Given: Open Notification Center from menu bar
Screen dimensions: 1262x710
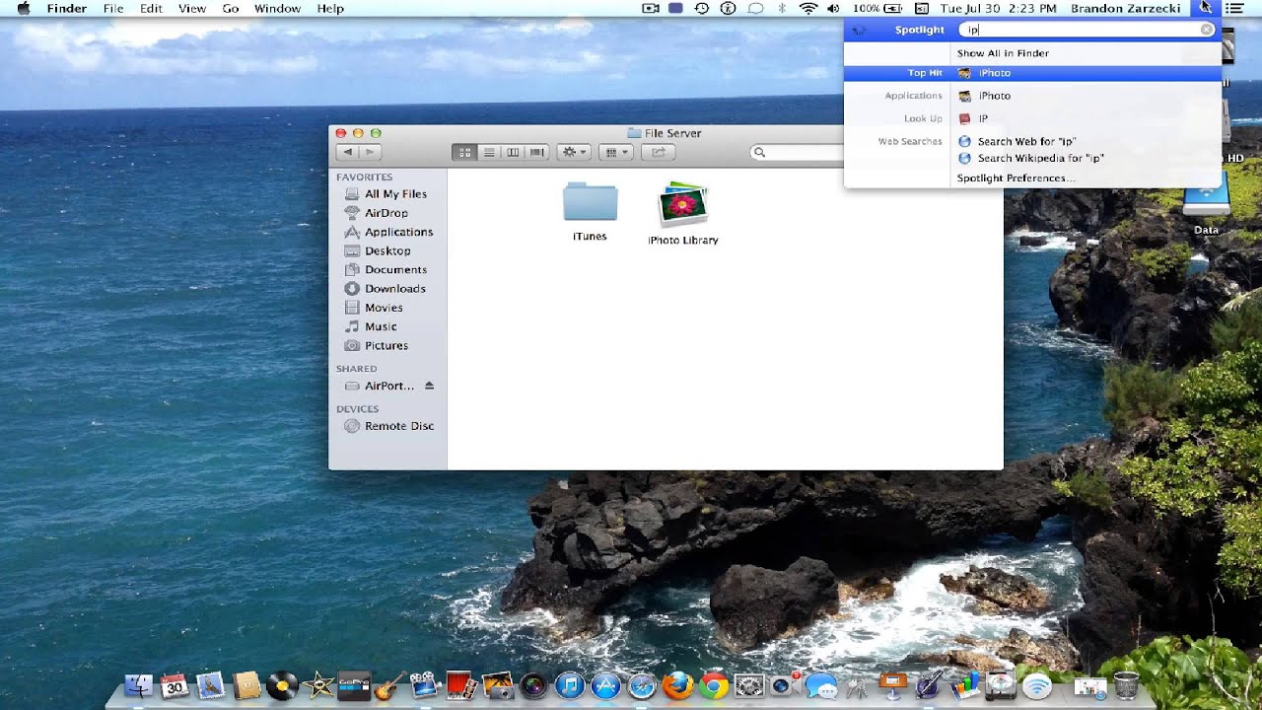Looking at the screenshot, I should click(x=1233, y=8).
